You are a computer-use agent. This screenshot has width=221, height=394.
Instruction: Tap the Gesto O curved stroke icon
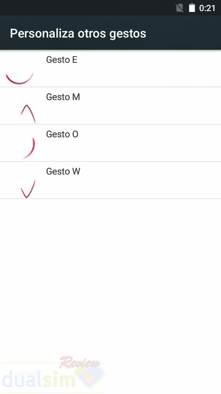coord(29,148)
